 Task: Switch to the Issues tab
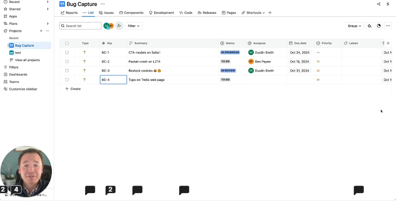point(106,12)
